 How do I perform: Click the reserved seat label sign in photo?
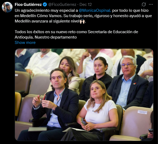[142, 112]
